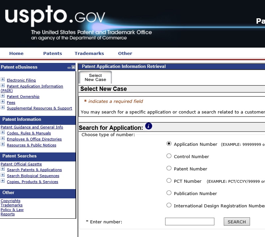Click the Other section header in sidebar
This screenshot has height=237, width=265.
[x=8, y=193]
